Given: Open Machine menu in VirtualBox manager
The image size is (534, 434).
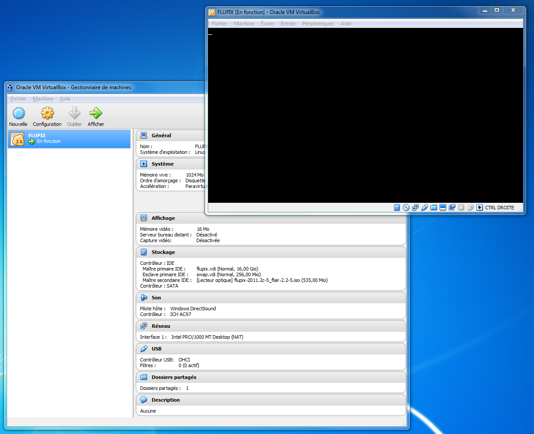Looking at the screenshot, I should (x=43, y=99).
